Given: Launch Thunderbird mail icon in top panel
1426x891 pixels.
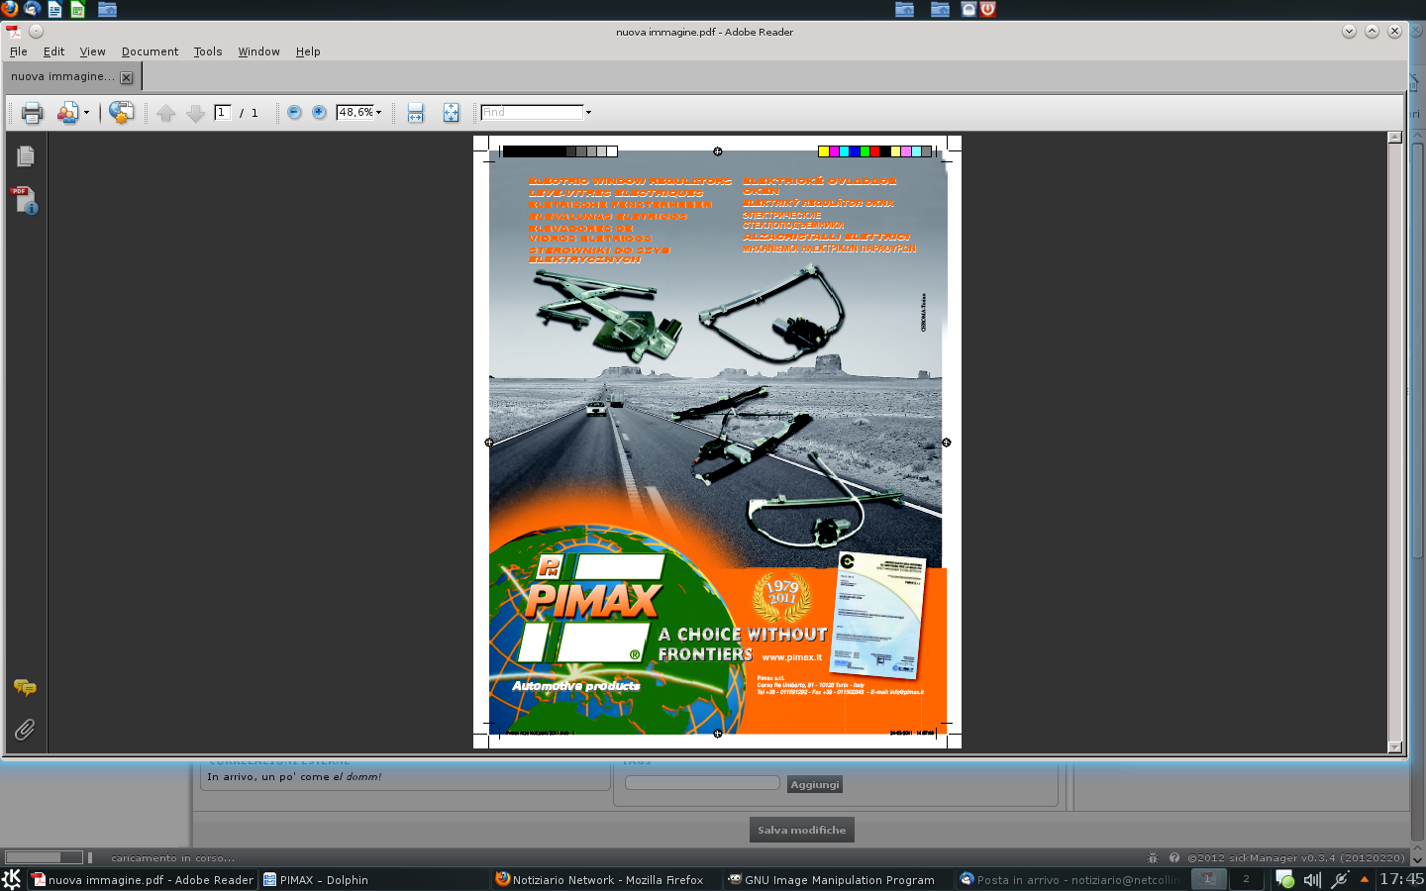Looking at the screenshot, I should [32, 9].
